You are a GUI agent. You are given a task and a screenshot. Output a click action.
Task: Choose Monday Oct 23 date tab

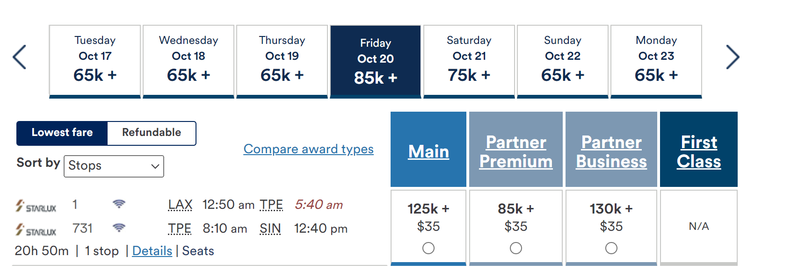[656, 62]
